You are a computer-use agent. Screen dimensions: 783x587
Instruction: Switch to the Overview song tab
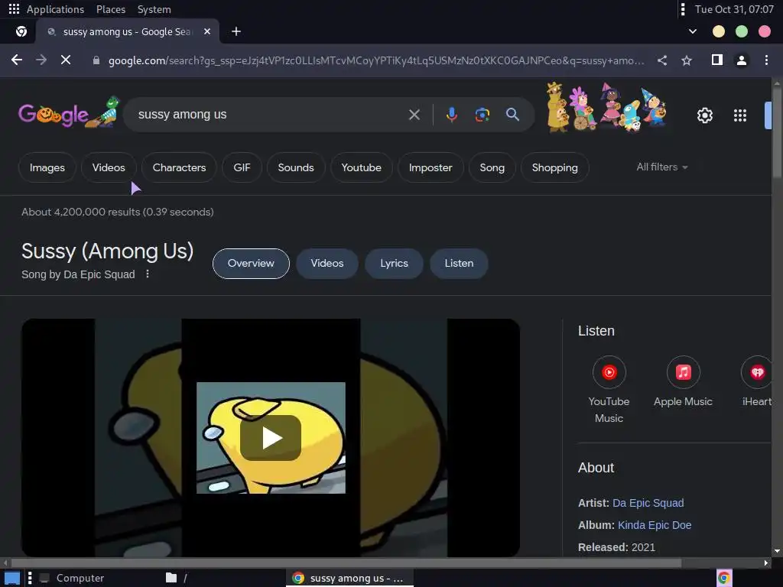point(251,263)
